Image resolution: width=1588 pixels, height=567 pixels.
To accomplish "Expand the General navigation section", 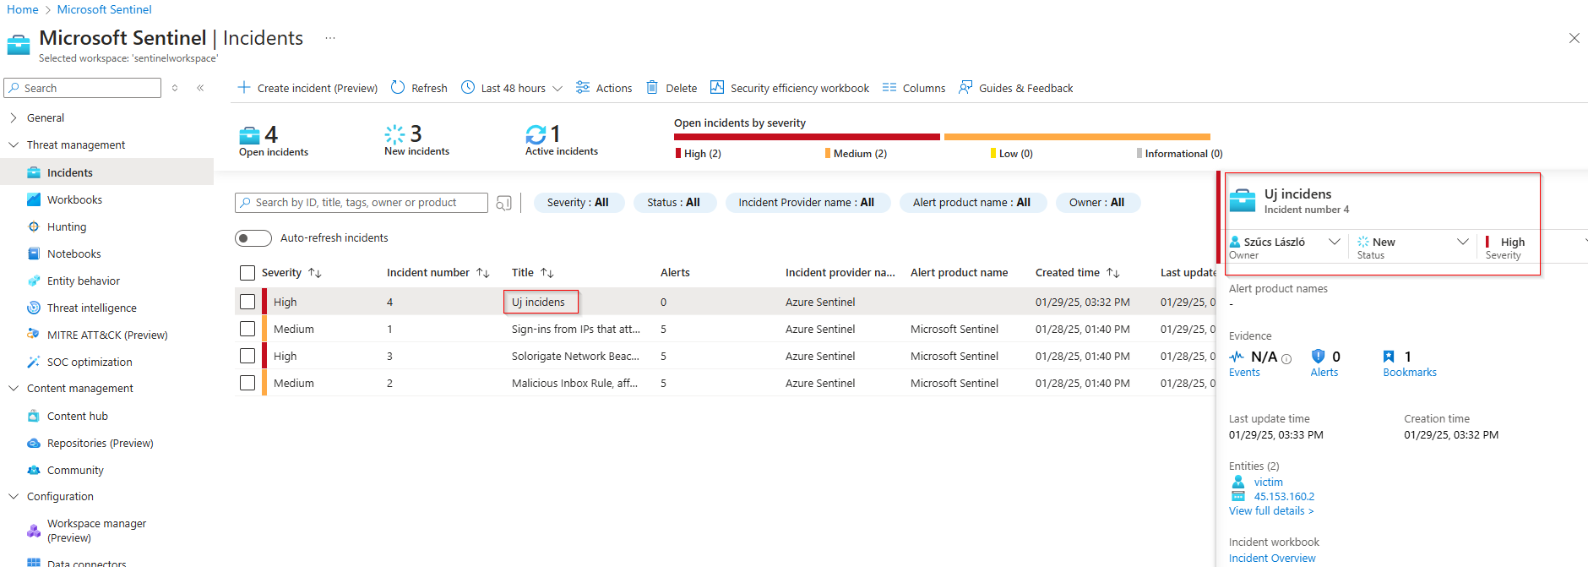I will tap(14, 118).
